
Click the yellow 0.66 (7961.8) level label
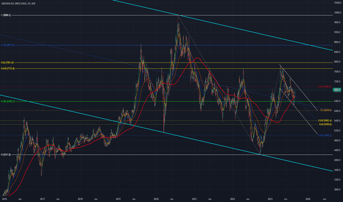pyautogui.click(x=7, y=63)
